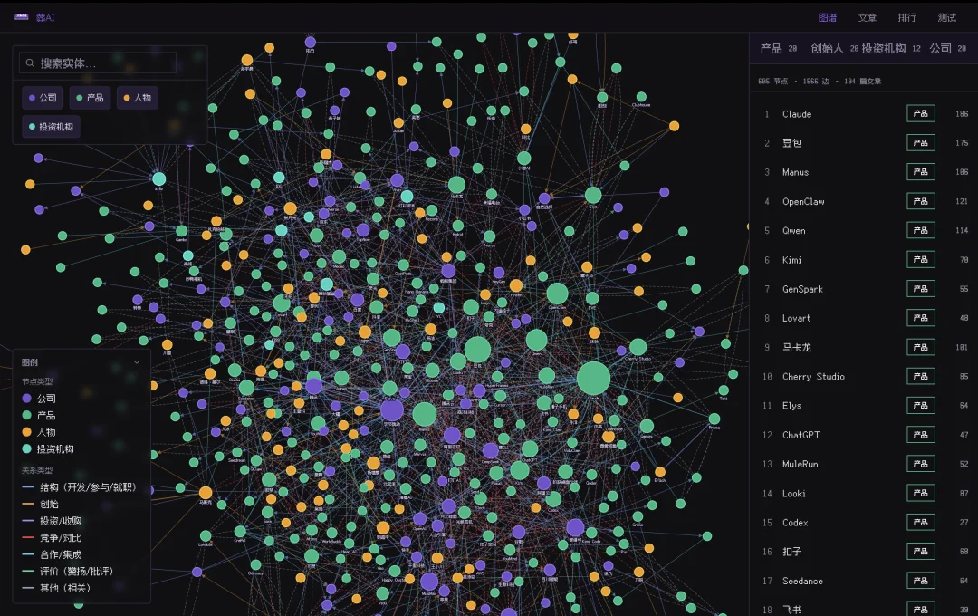The width and height of the screenshot is (978, 616).
Task: Select Lovart in the ranking list
Action: pyautogui.click(x=864, y=318)
